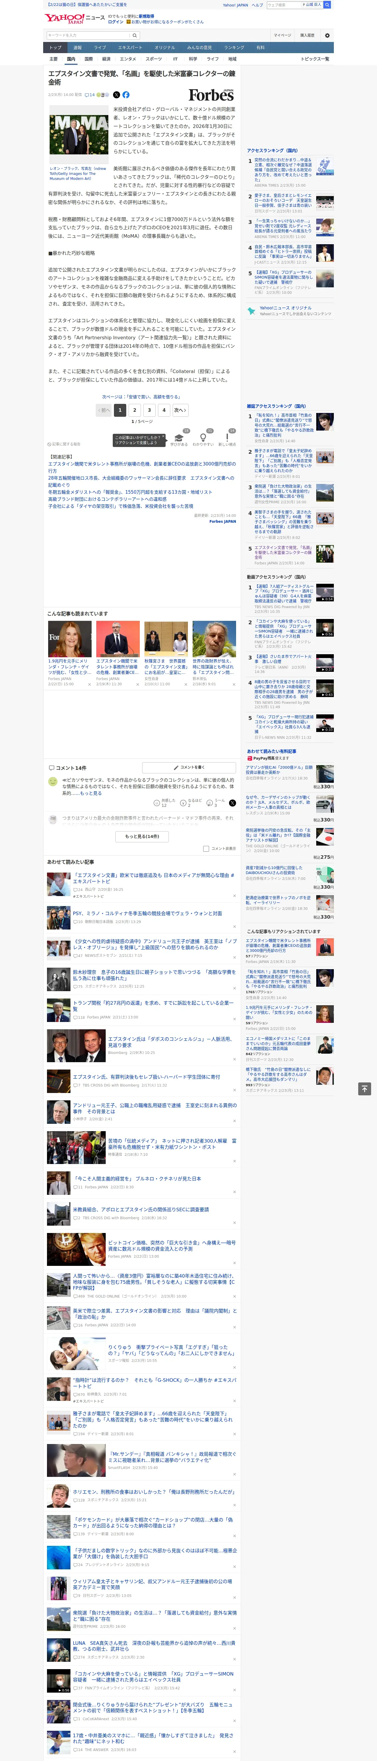Viewport: 377px width, 1761px height.
Task: Open the '経済' category tab
Action: pyautogui.click(x=106, y=59)
